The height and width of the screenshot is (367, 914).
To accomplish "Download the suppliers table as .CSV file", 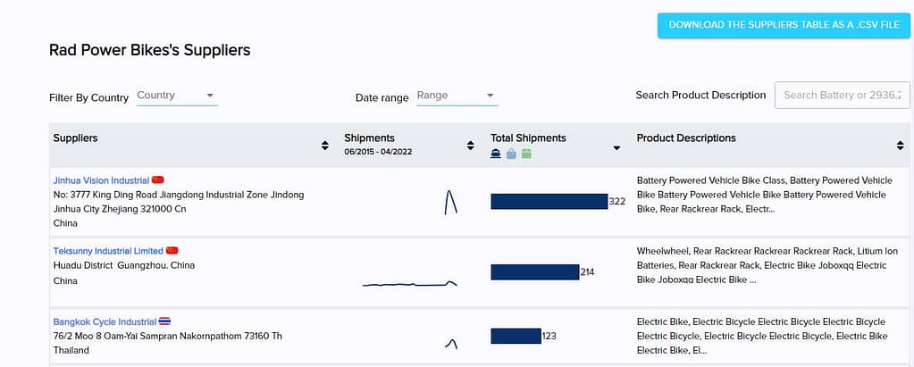I will point(784,26).
